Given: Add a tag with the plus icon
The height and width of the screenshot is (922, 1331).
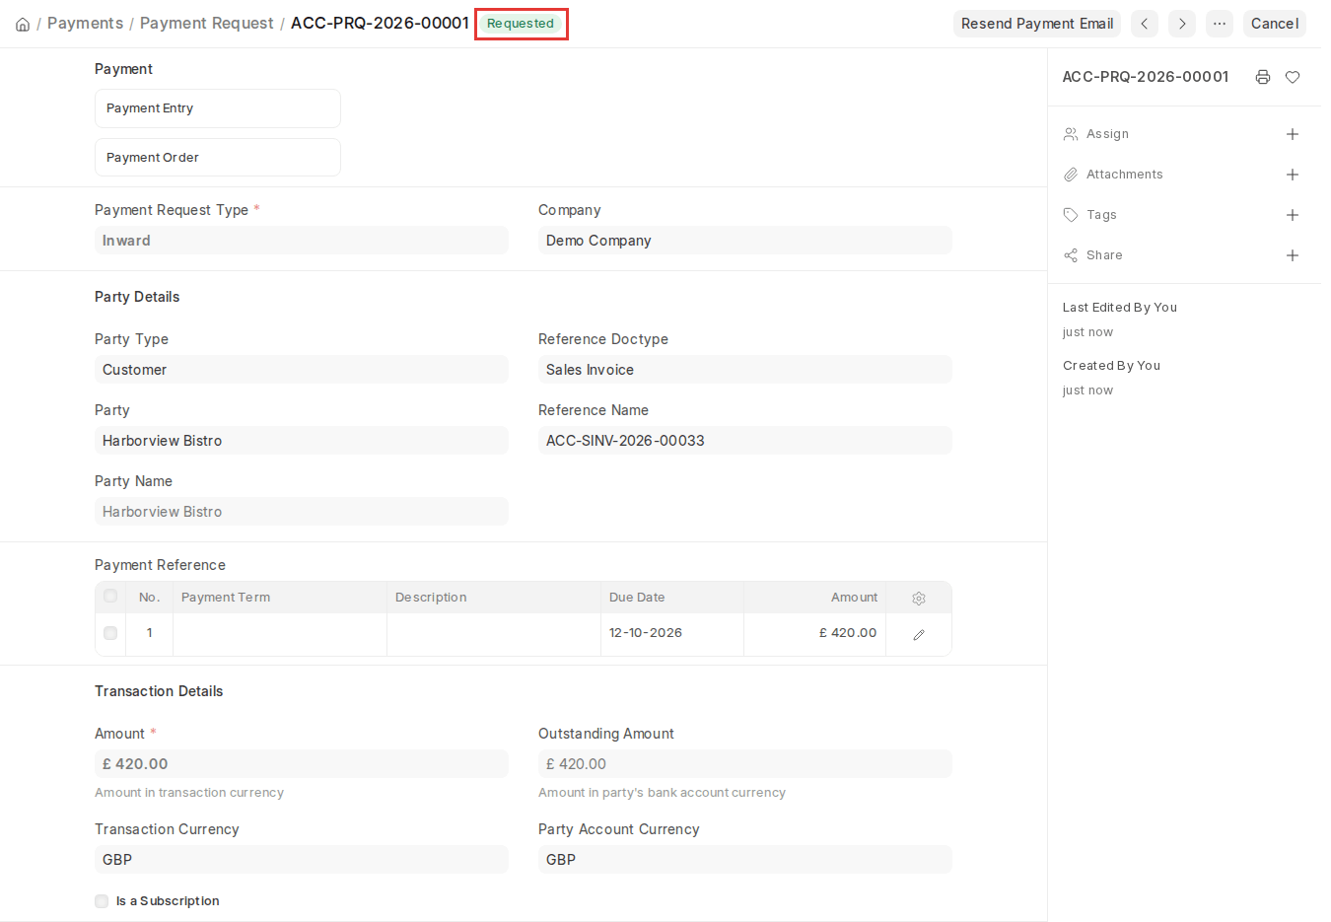Looking at the screenshot, I should click(1293, 215).
